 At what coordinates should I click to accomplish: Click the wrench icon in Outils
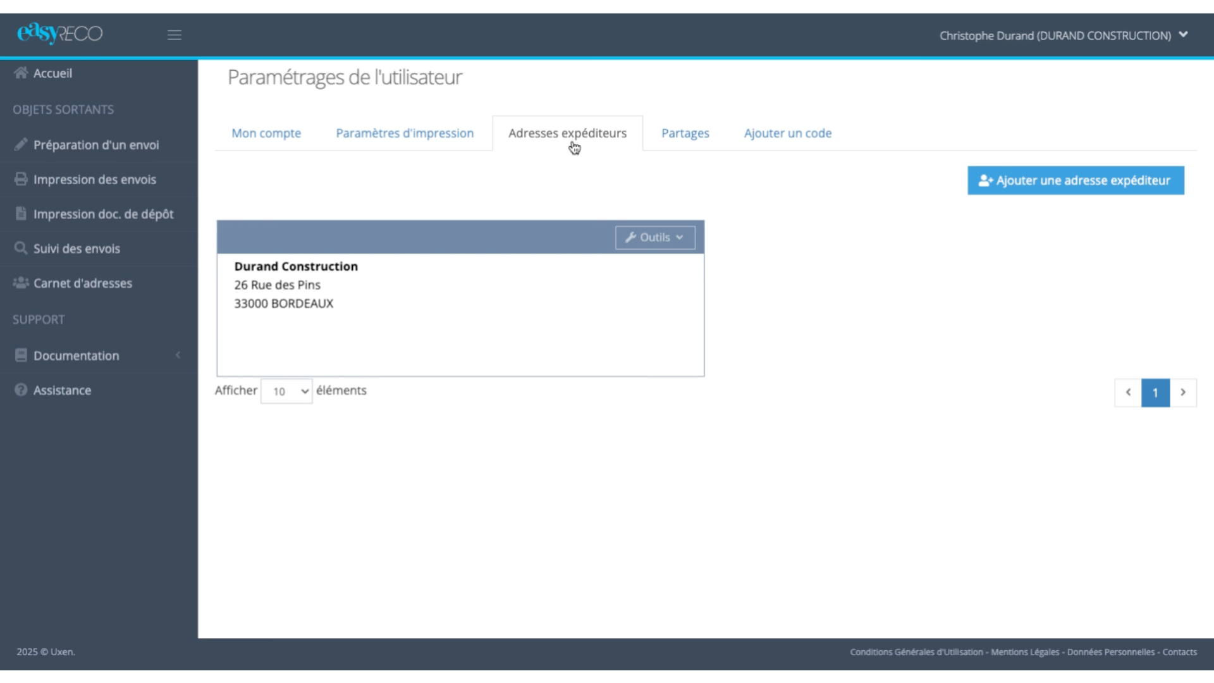[630, 237]
